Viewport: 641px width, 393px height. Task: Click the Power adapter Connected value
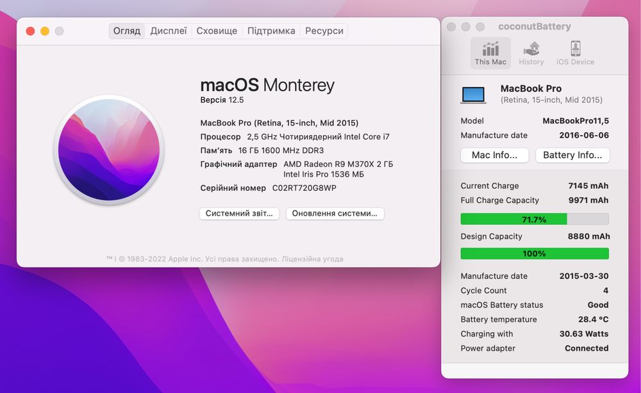click(x=587, y=348)
